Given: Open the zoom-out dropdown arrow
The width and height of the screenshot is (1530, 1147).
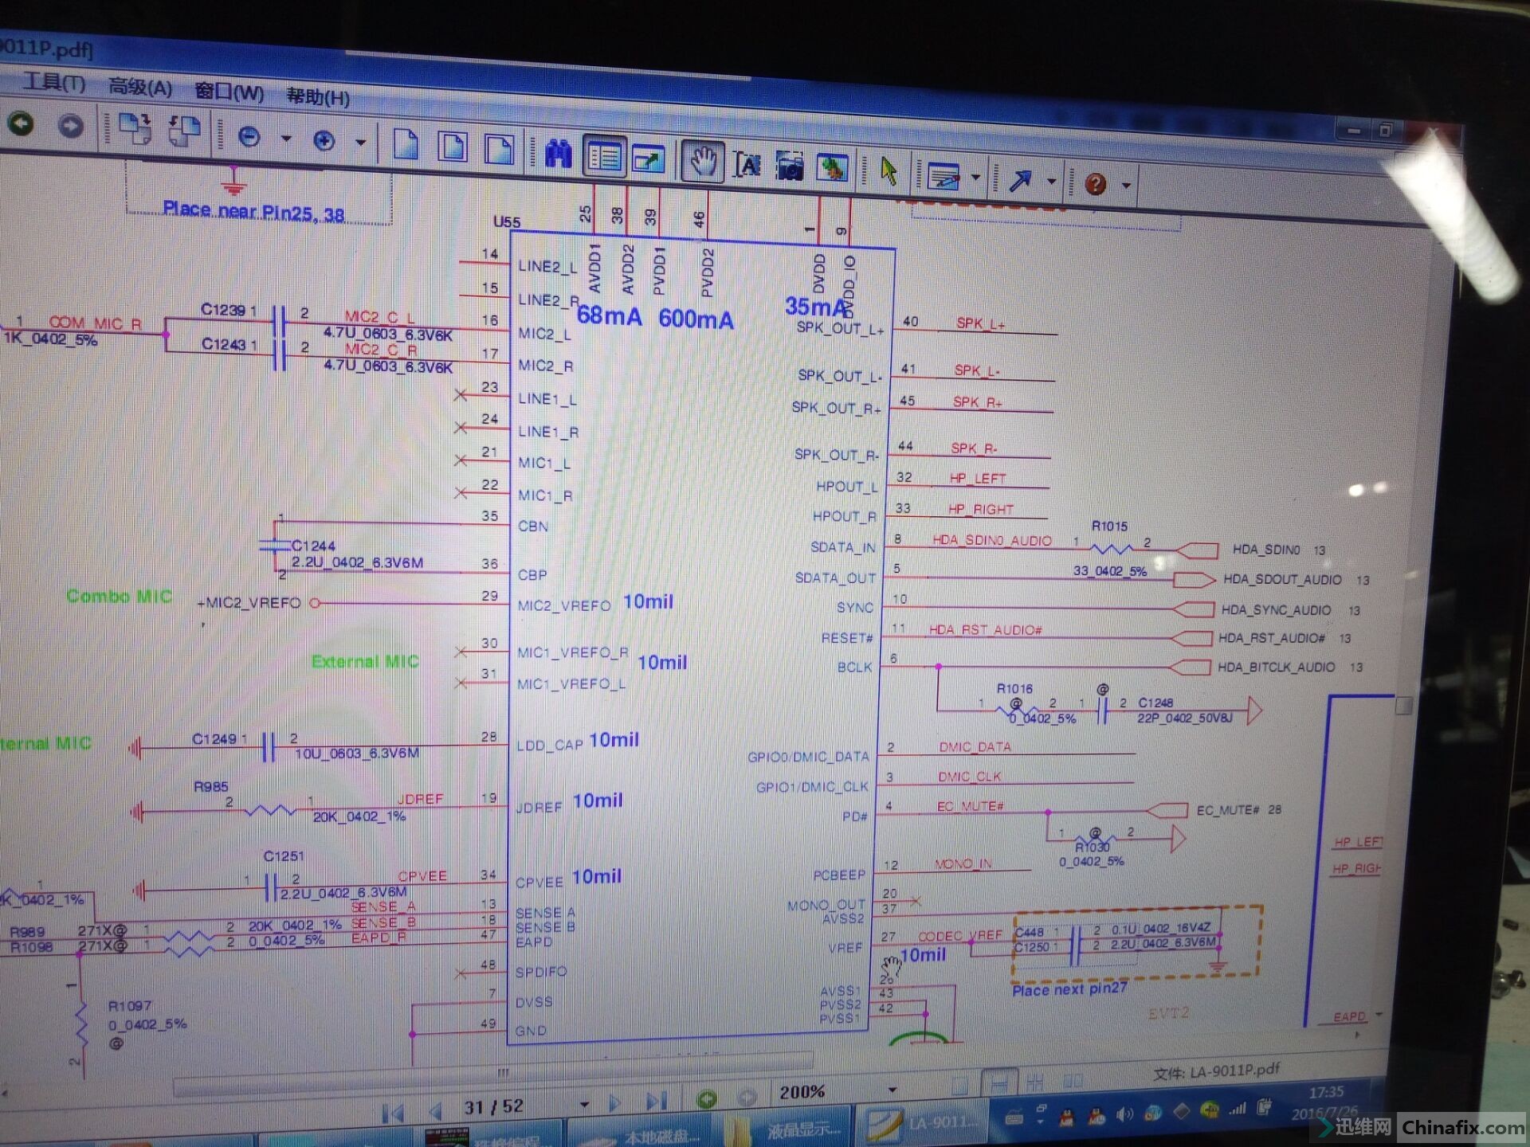Looking at the screenshot, I should pos(286,139).
